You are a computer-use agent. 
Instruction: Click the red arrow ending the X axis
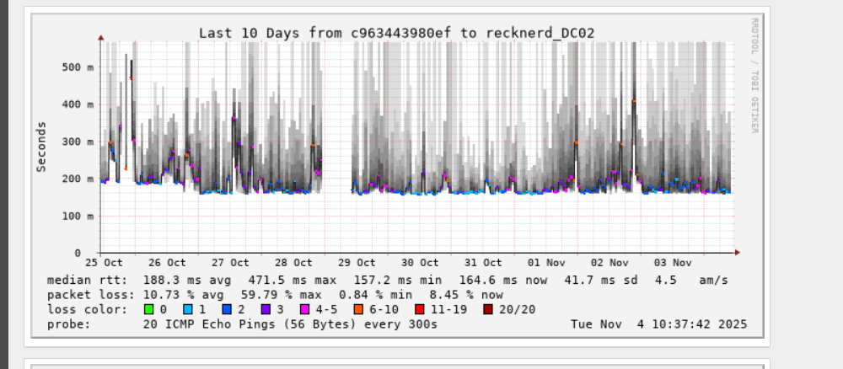[736, 252]
